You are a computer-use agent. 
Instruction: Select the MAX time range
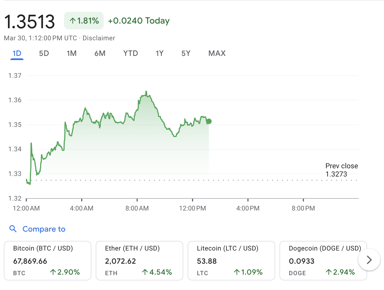tap(217, 53)
